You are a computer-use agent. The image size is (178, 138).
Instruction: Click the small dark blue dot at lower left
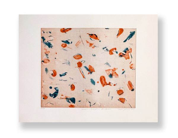pos(51,87)
